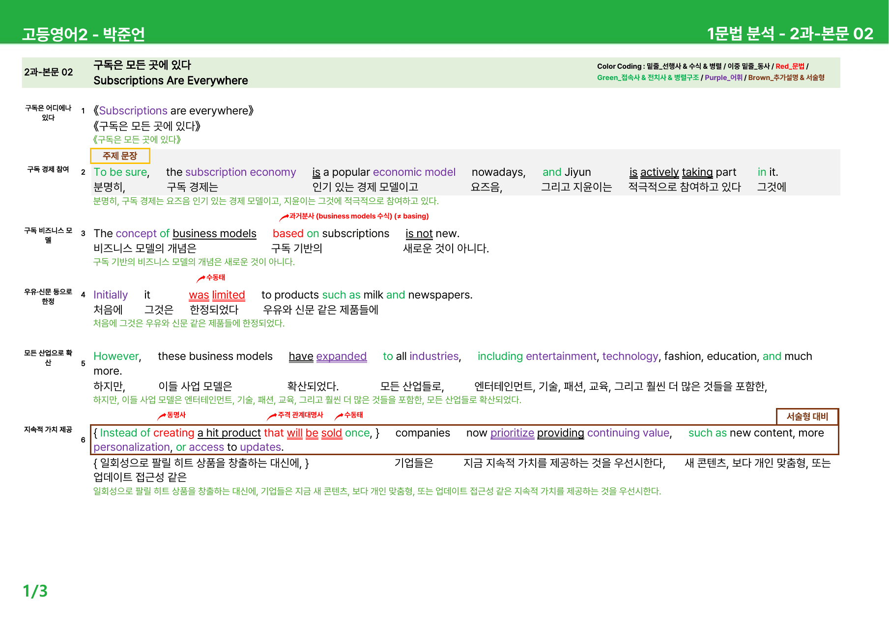Click the 'Color Coding' legend label

[x=619, y=66]
